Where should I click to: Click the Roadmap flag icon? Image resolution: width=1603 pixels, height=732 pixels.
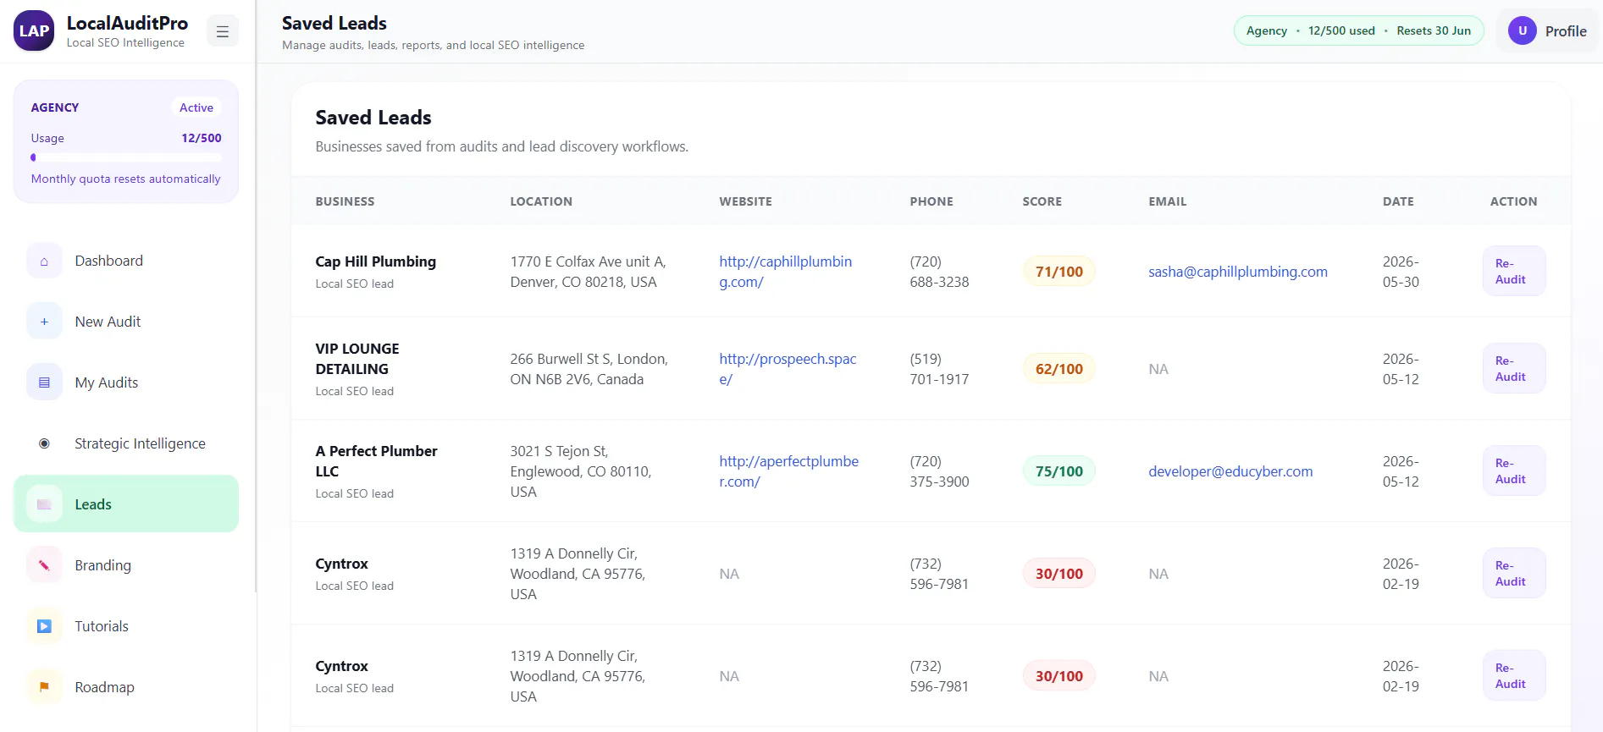44,687
